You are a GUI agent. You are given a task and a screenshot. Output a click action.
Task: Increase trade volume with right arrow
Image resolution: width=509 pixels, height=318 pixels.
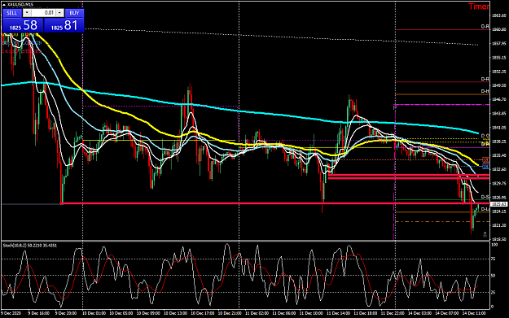[x=59, y=13]
